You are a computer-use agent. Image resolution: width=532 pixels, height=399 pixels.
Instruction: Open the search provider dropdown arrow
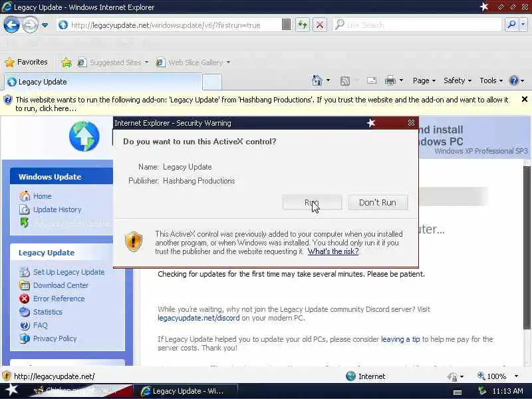pos(523,25)
